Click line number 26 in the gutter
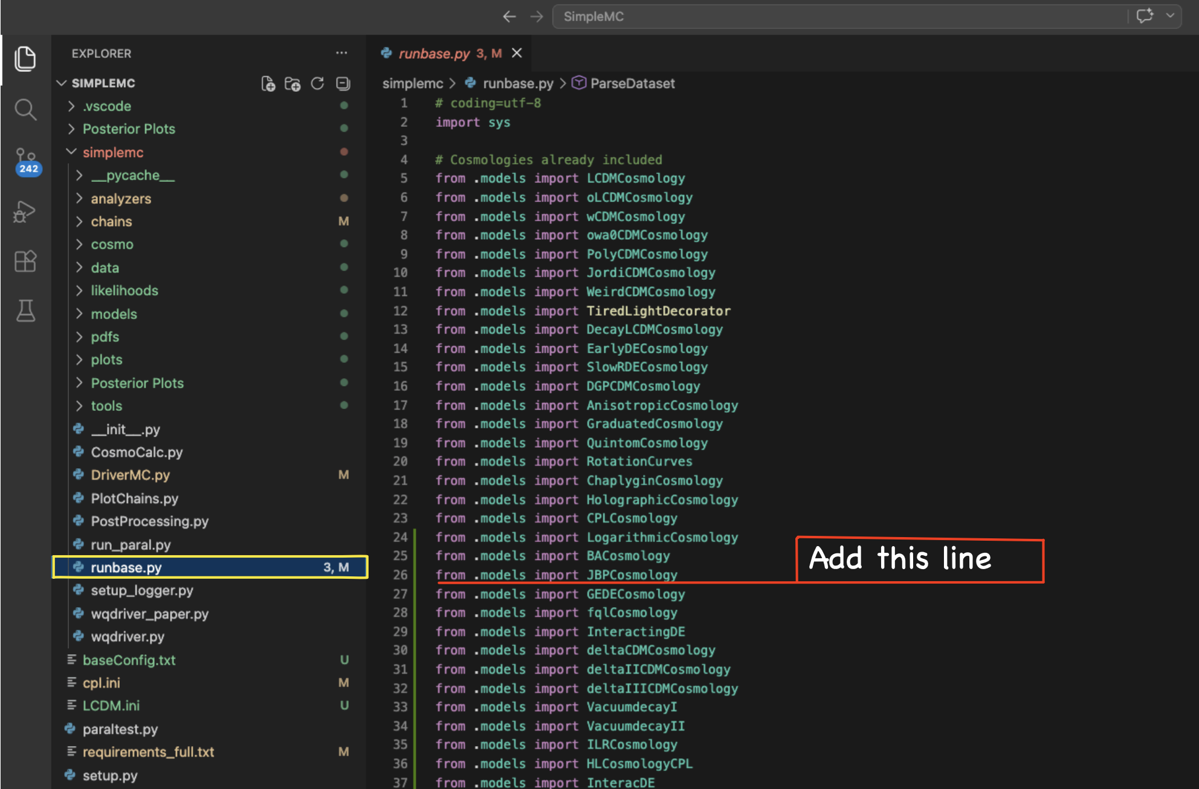1199x789 pixels. (x=400, y=575)
